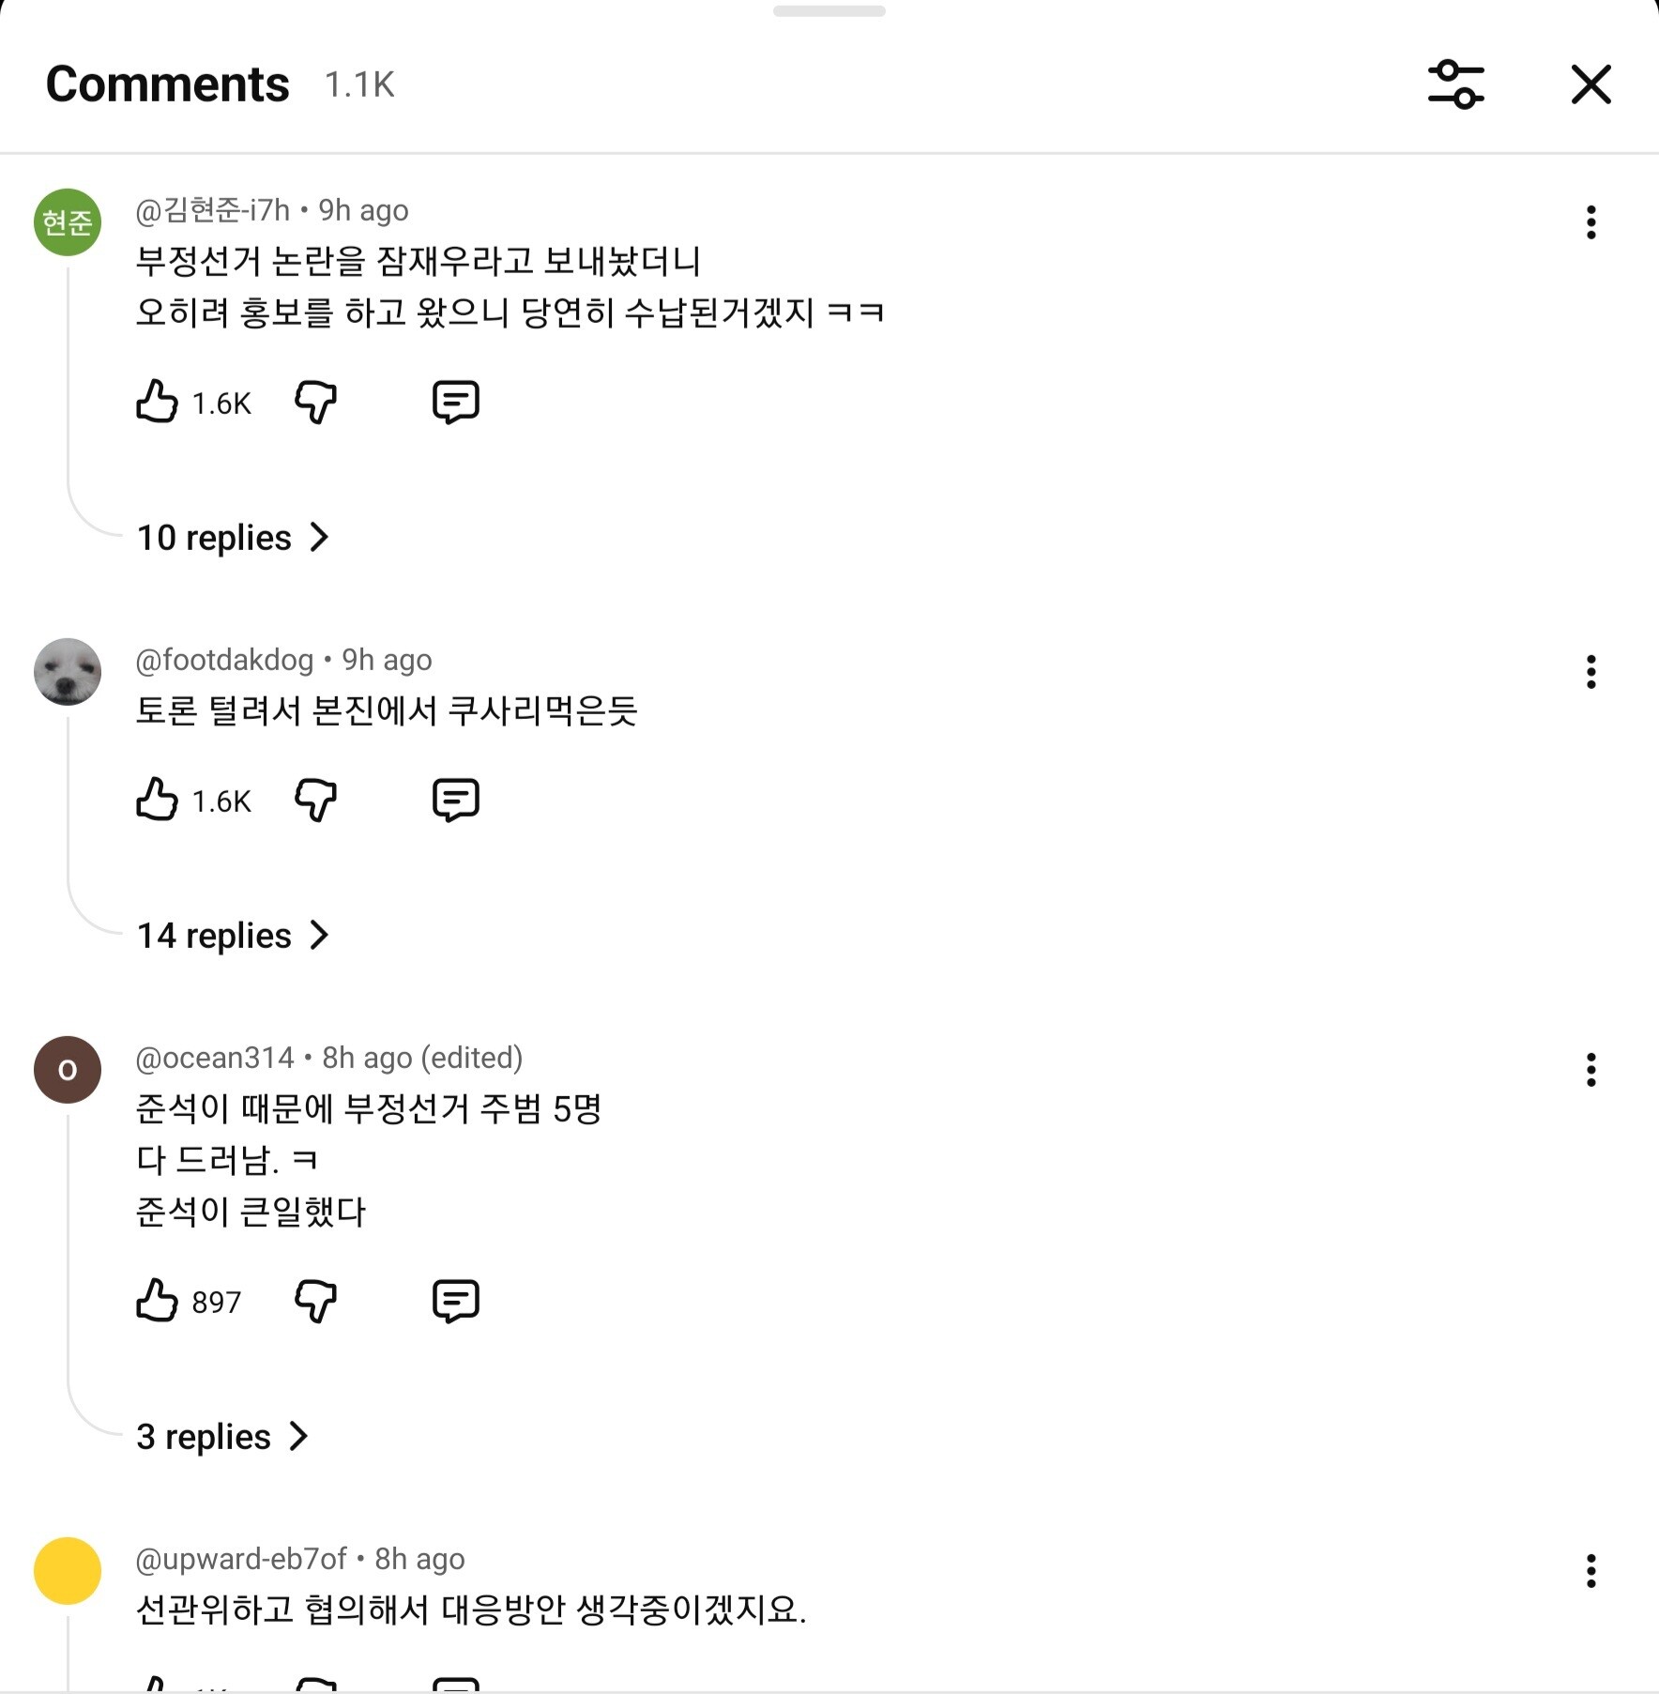
Task: Open the @upward-eb7of channel username link
Action: coord(241,1559)
